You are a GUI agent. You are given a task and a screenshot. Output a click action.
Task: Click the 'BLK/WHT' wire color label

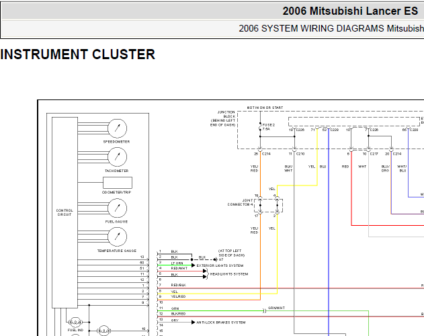pyautogui.click(x=288, y=169)
